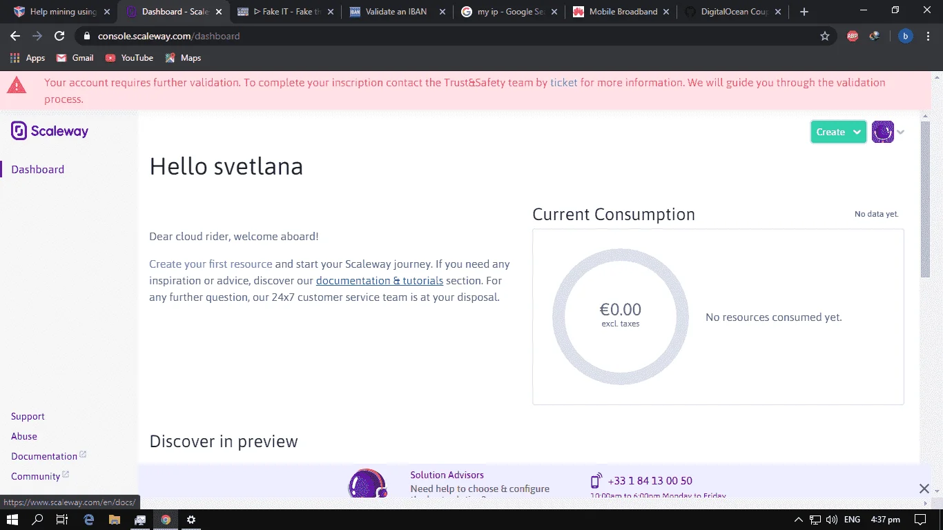
Task: Click the phone icon beside the number
Action: pos(596,481)
